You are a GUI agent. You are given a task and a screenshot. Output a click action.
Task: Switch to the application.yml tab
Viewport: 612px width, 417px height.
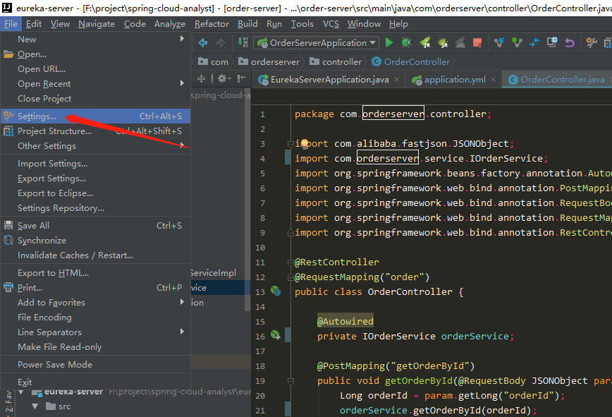click(454, 80)
